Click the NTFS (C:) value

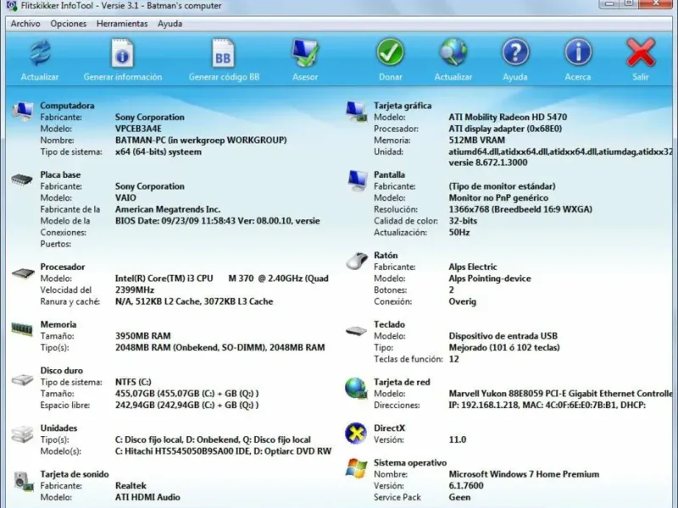133,383
